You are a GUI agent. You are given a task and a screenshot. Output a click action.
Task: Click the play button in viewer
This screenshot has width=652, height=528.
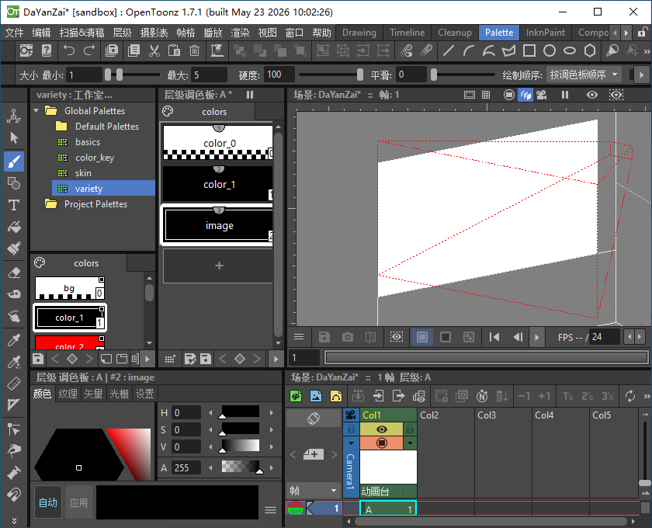point(537,337)
